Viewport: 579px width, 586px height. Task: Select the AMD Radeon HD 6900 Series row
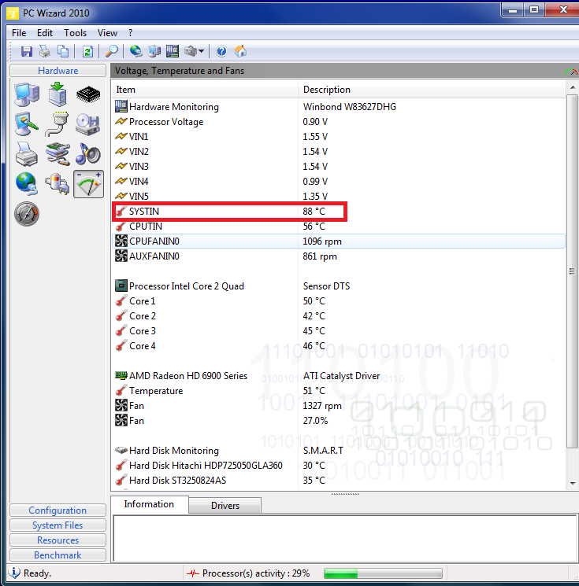coord(339,376)
